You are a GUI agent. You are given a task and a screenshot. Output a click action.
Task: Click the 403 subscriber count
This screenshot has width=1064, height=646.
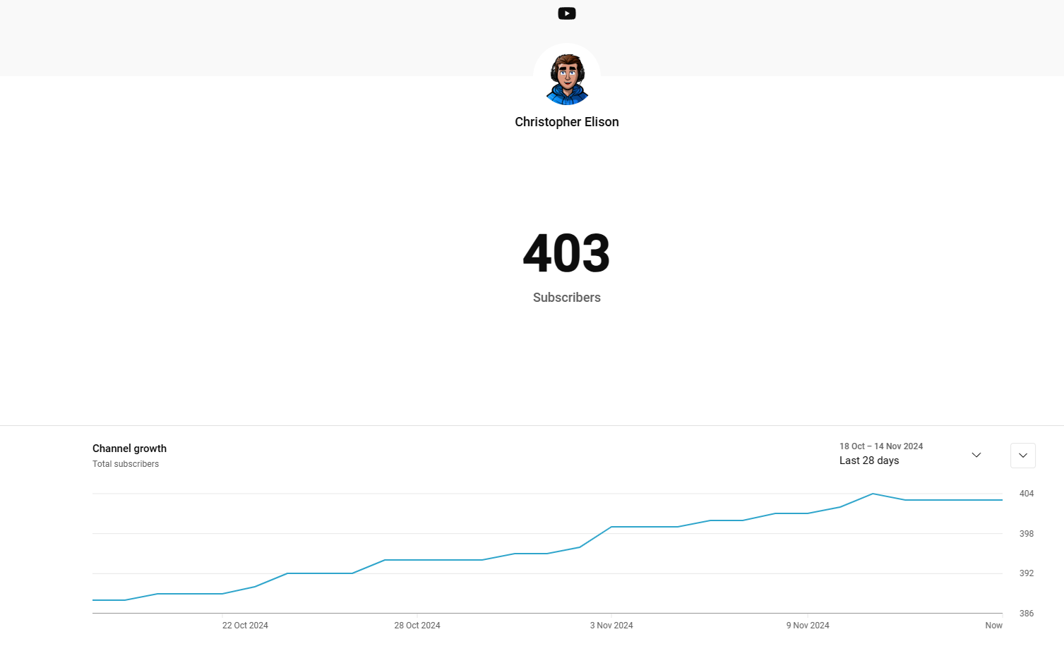(x=567, y=253)
